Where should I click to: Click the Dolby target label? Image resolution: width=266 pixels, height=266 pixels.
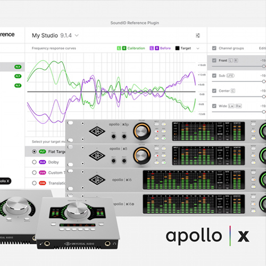tap(53, 162)
